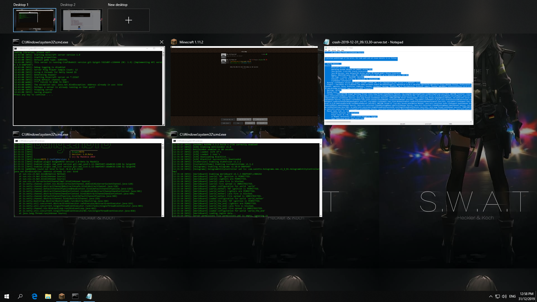
Task: Click the network tray icon
Action: pyautogui.click(x=497, y=296)
